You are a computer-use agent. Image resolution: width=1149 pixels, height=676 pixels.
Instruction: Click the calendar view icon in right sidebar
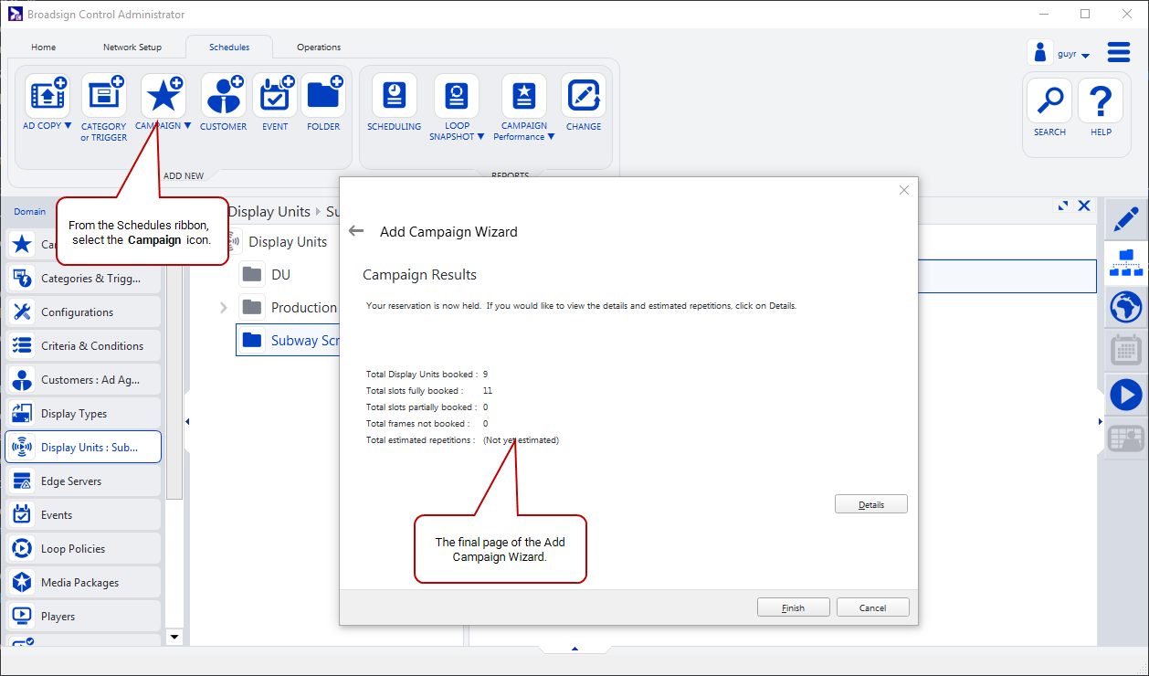[x=1126, y=351]
